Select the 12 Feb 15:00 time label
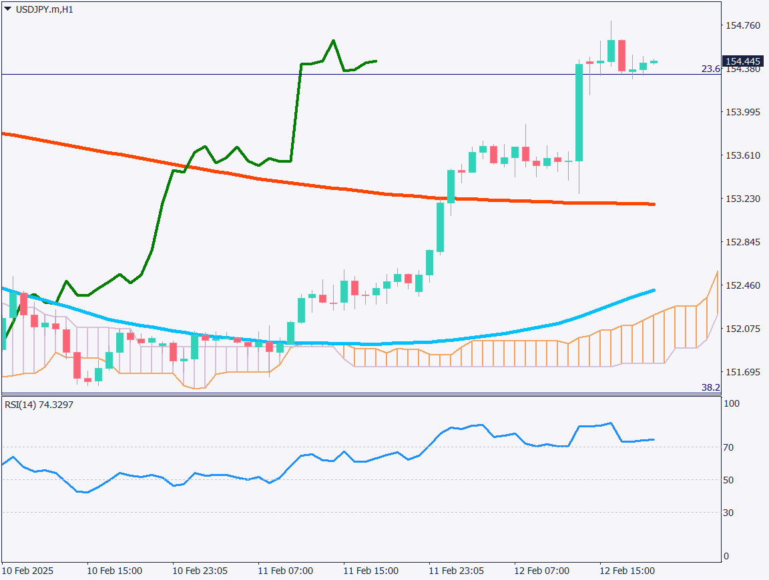The width and height of the screenshot is (769, 580). [627, 571]
